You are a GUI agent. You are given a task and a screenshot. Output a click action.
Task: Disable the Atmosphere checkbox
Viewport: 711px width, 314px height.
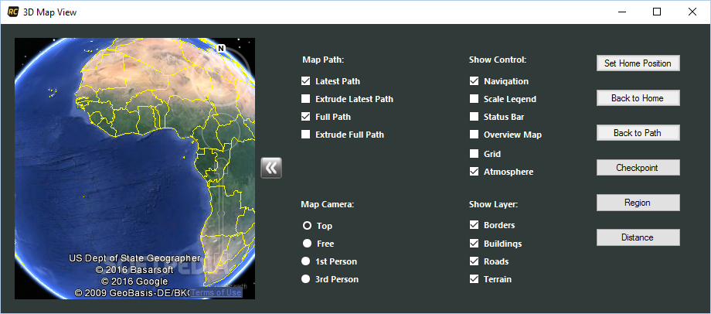474,172
